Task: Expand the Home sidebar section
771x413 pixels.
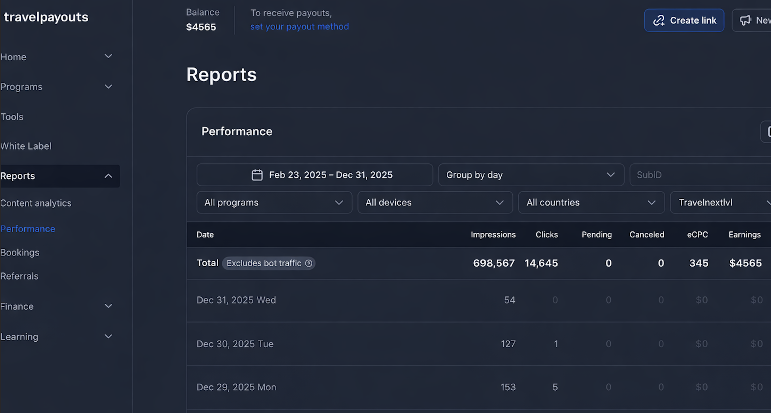Action: (x=108, y=56)
